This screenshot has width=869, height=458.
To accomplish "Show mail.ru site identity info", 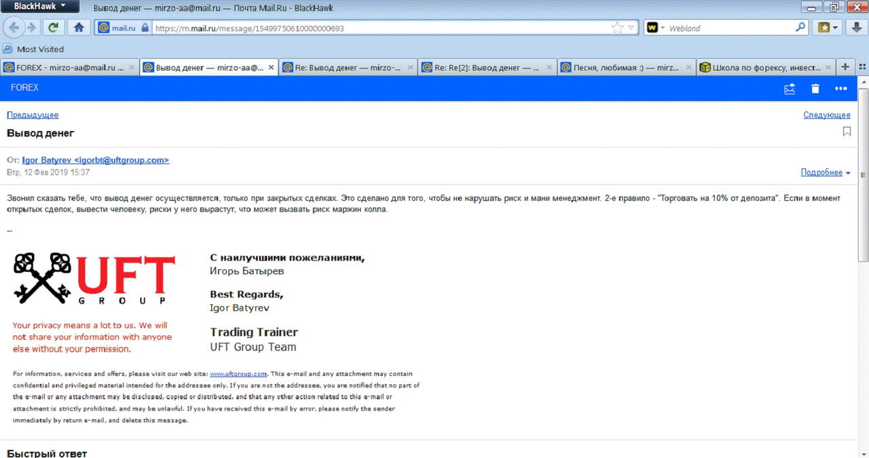I will click(x=123, y=28).
